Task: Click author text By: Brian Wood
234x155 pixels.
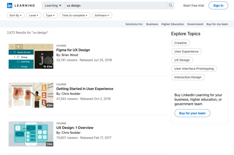Action: pos(67,55)
